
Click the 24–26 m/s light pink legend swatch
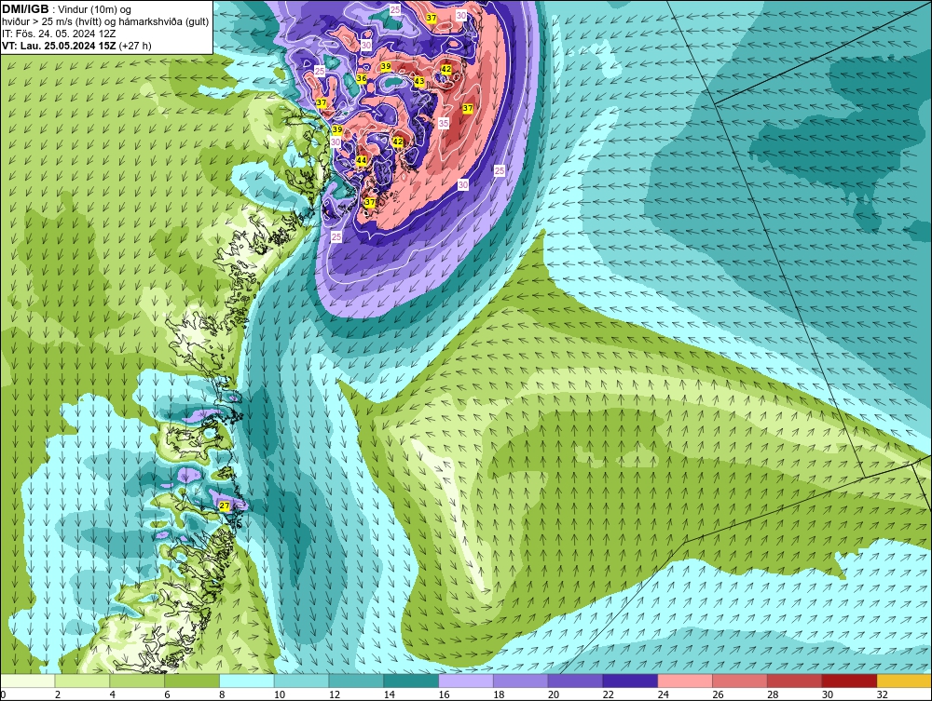click(x=685, y=681)
